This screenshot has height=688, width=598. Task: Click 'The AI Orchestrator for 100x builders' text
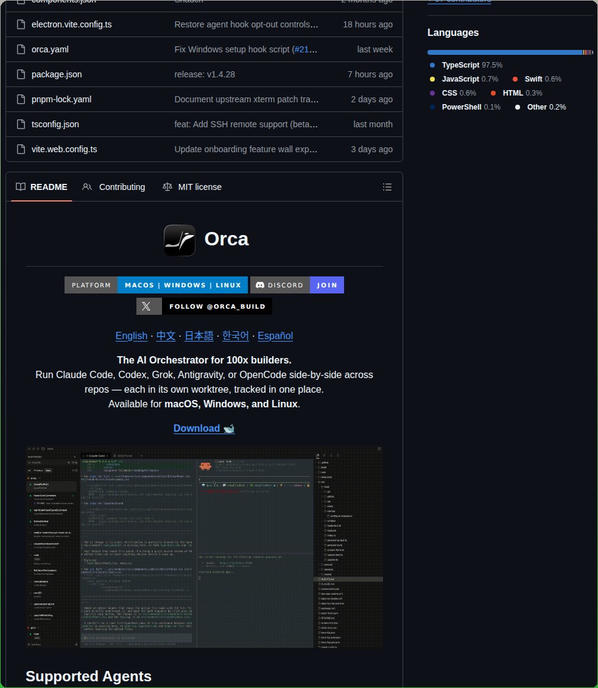[204, 360]
